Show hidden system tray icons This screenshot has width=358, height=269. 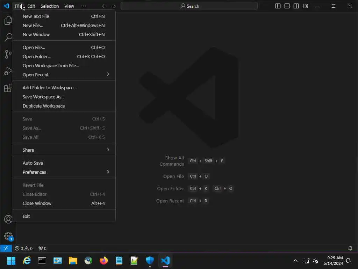click(295, 261)
